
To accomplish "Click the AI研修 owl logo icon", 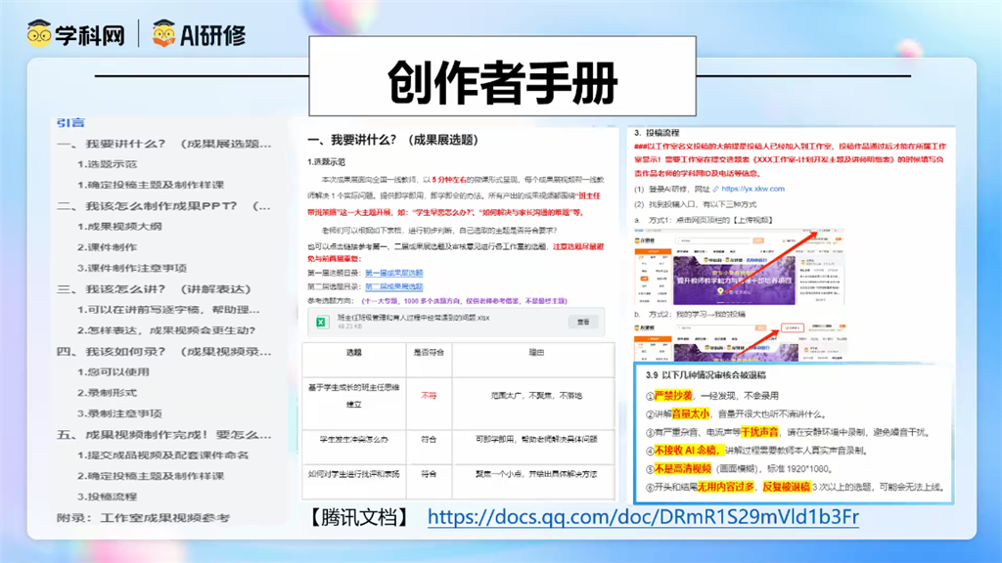I will coord(163,33).
